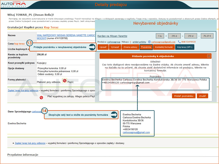
Task: Click Zapłać teraz lub przy odbiorze bulleted link
Action: tap(30, 143)
